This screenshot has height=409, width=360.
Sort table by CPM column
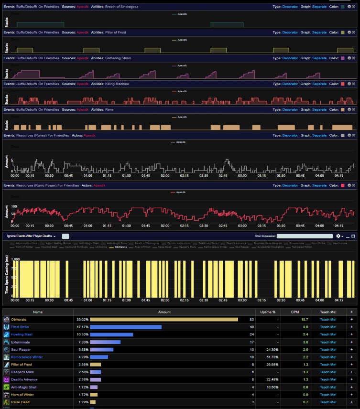pyautogui.click(x=295, y=312)
